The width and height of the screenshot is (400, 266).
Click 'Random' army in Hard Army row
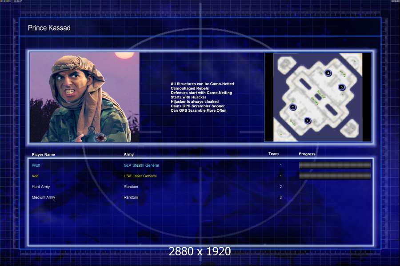coord(131,187)
